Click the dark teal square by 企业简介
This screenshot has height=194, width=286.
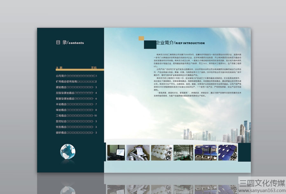click(x=150, y=45)
